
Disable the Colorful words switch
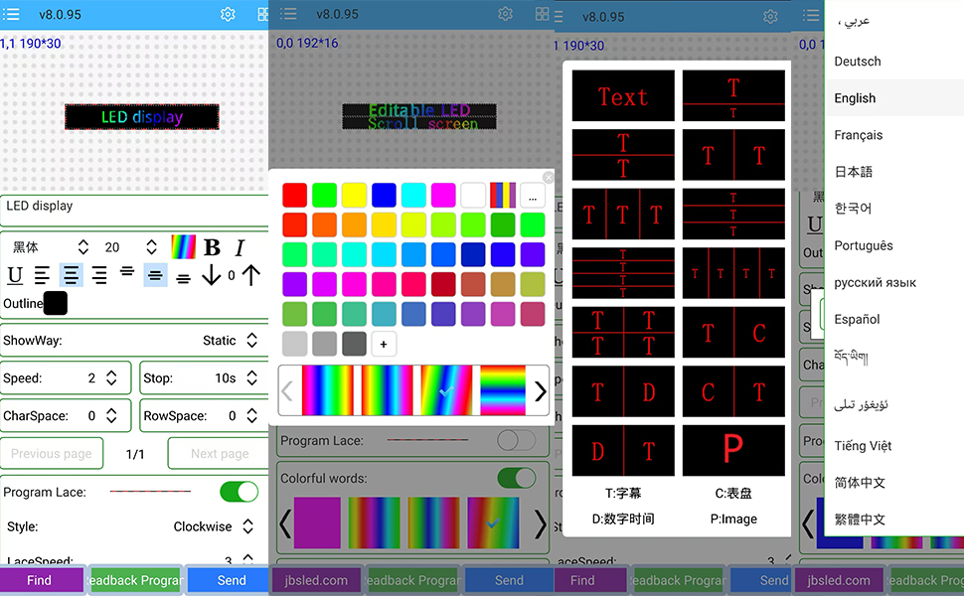(x=516, y=478)
